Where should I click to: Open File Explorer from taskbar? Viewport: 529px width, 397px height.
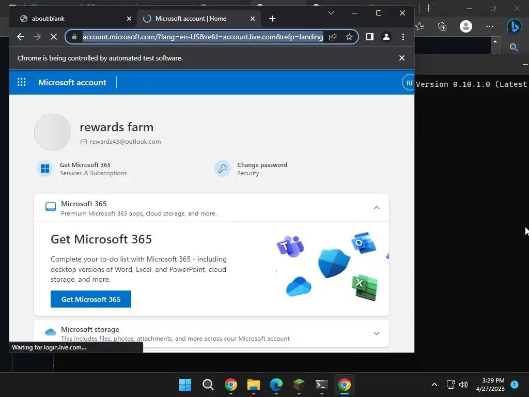tap(253, 385)
